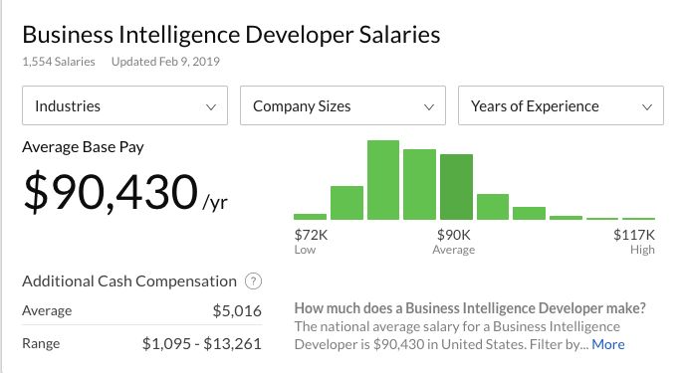Click the $5,016 average compensation value
Viewport: 684px width, 373px height.
coord(237,310)
